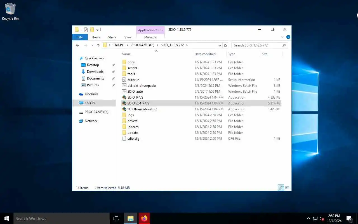Switch to the Share ribbon tab
358x224 pixels.
pyautogui.click(x=112, y=37)
